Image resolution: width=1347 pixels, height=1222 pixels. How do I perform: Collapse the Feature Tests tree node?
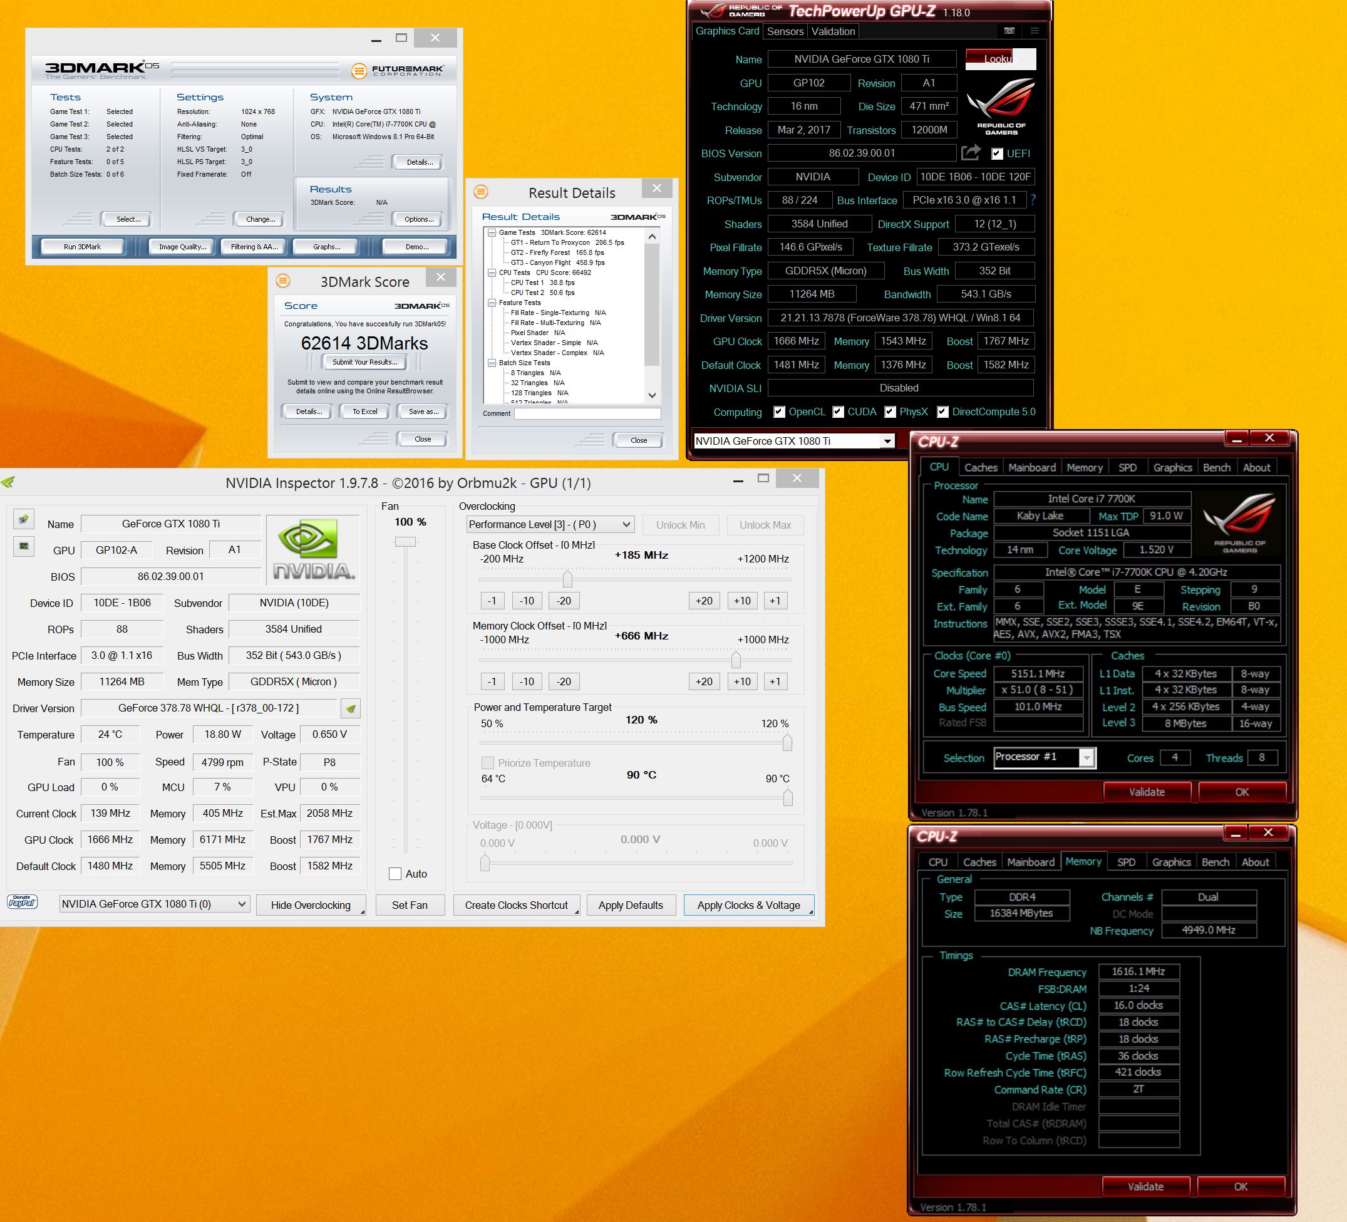click(x=492, y=303)
